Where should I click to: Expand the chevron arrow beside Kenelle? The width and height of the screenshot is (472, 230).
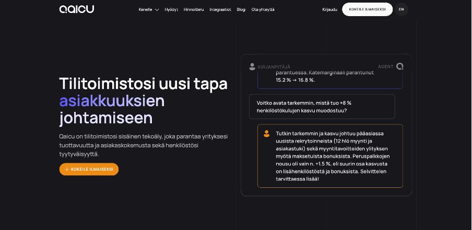click(x=157, y=10)
